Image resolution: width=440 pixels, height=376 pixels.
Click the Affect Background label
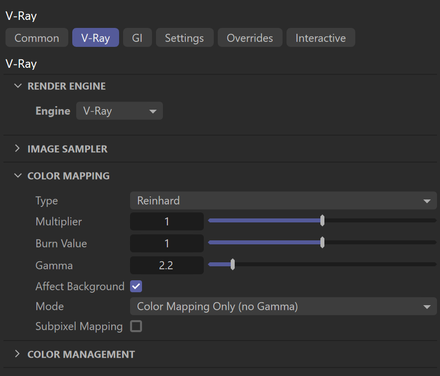(80, 287)
